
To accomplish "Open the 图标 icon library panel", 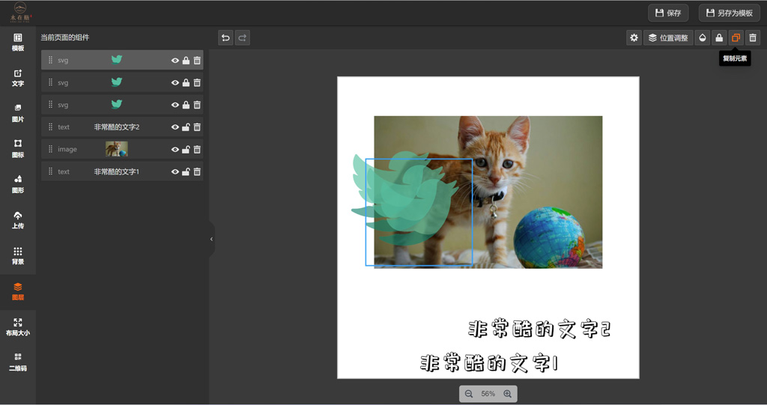I will (x=18, y=149).
